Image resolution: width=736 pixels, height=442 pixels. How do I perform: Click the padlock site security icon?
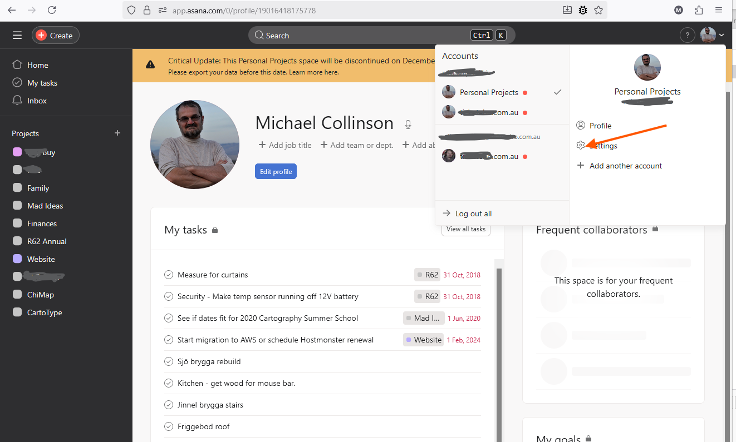147,10
